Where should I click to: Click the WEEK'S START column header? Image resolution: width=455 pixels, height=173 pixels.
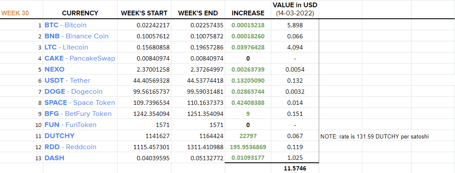(x=144, y=13)
